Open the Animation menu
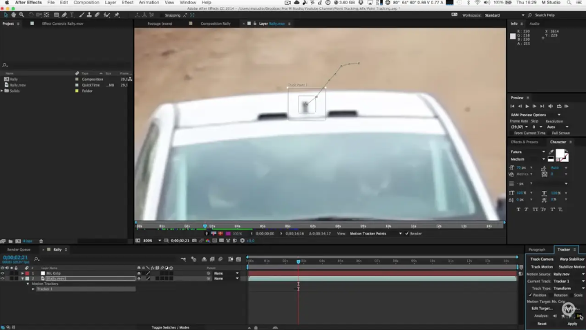Image resolution: width=586 pixels, height=330 pixels. coord(149,3)
